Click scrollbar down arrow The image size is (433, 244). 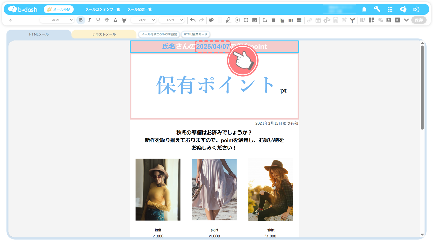422,235
